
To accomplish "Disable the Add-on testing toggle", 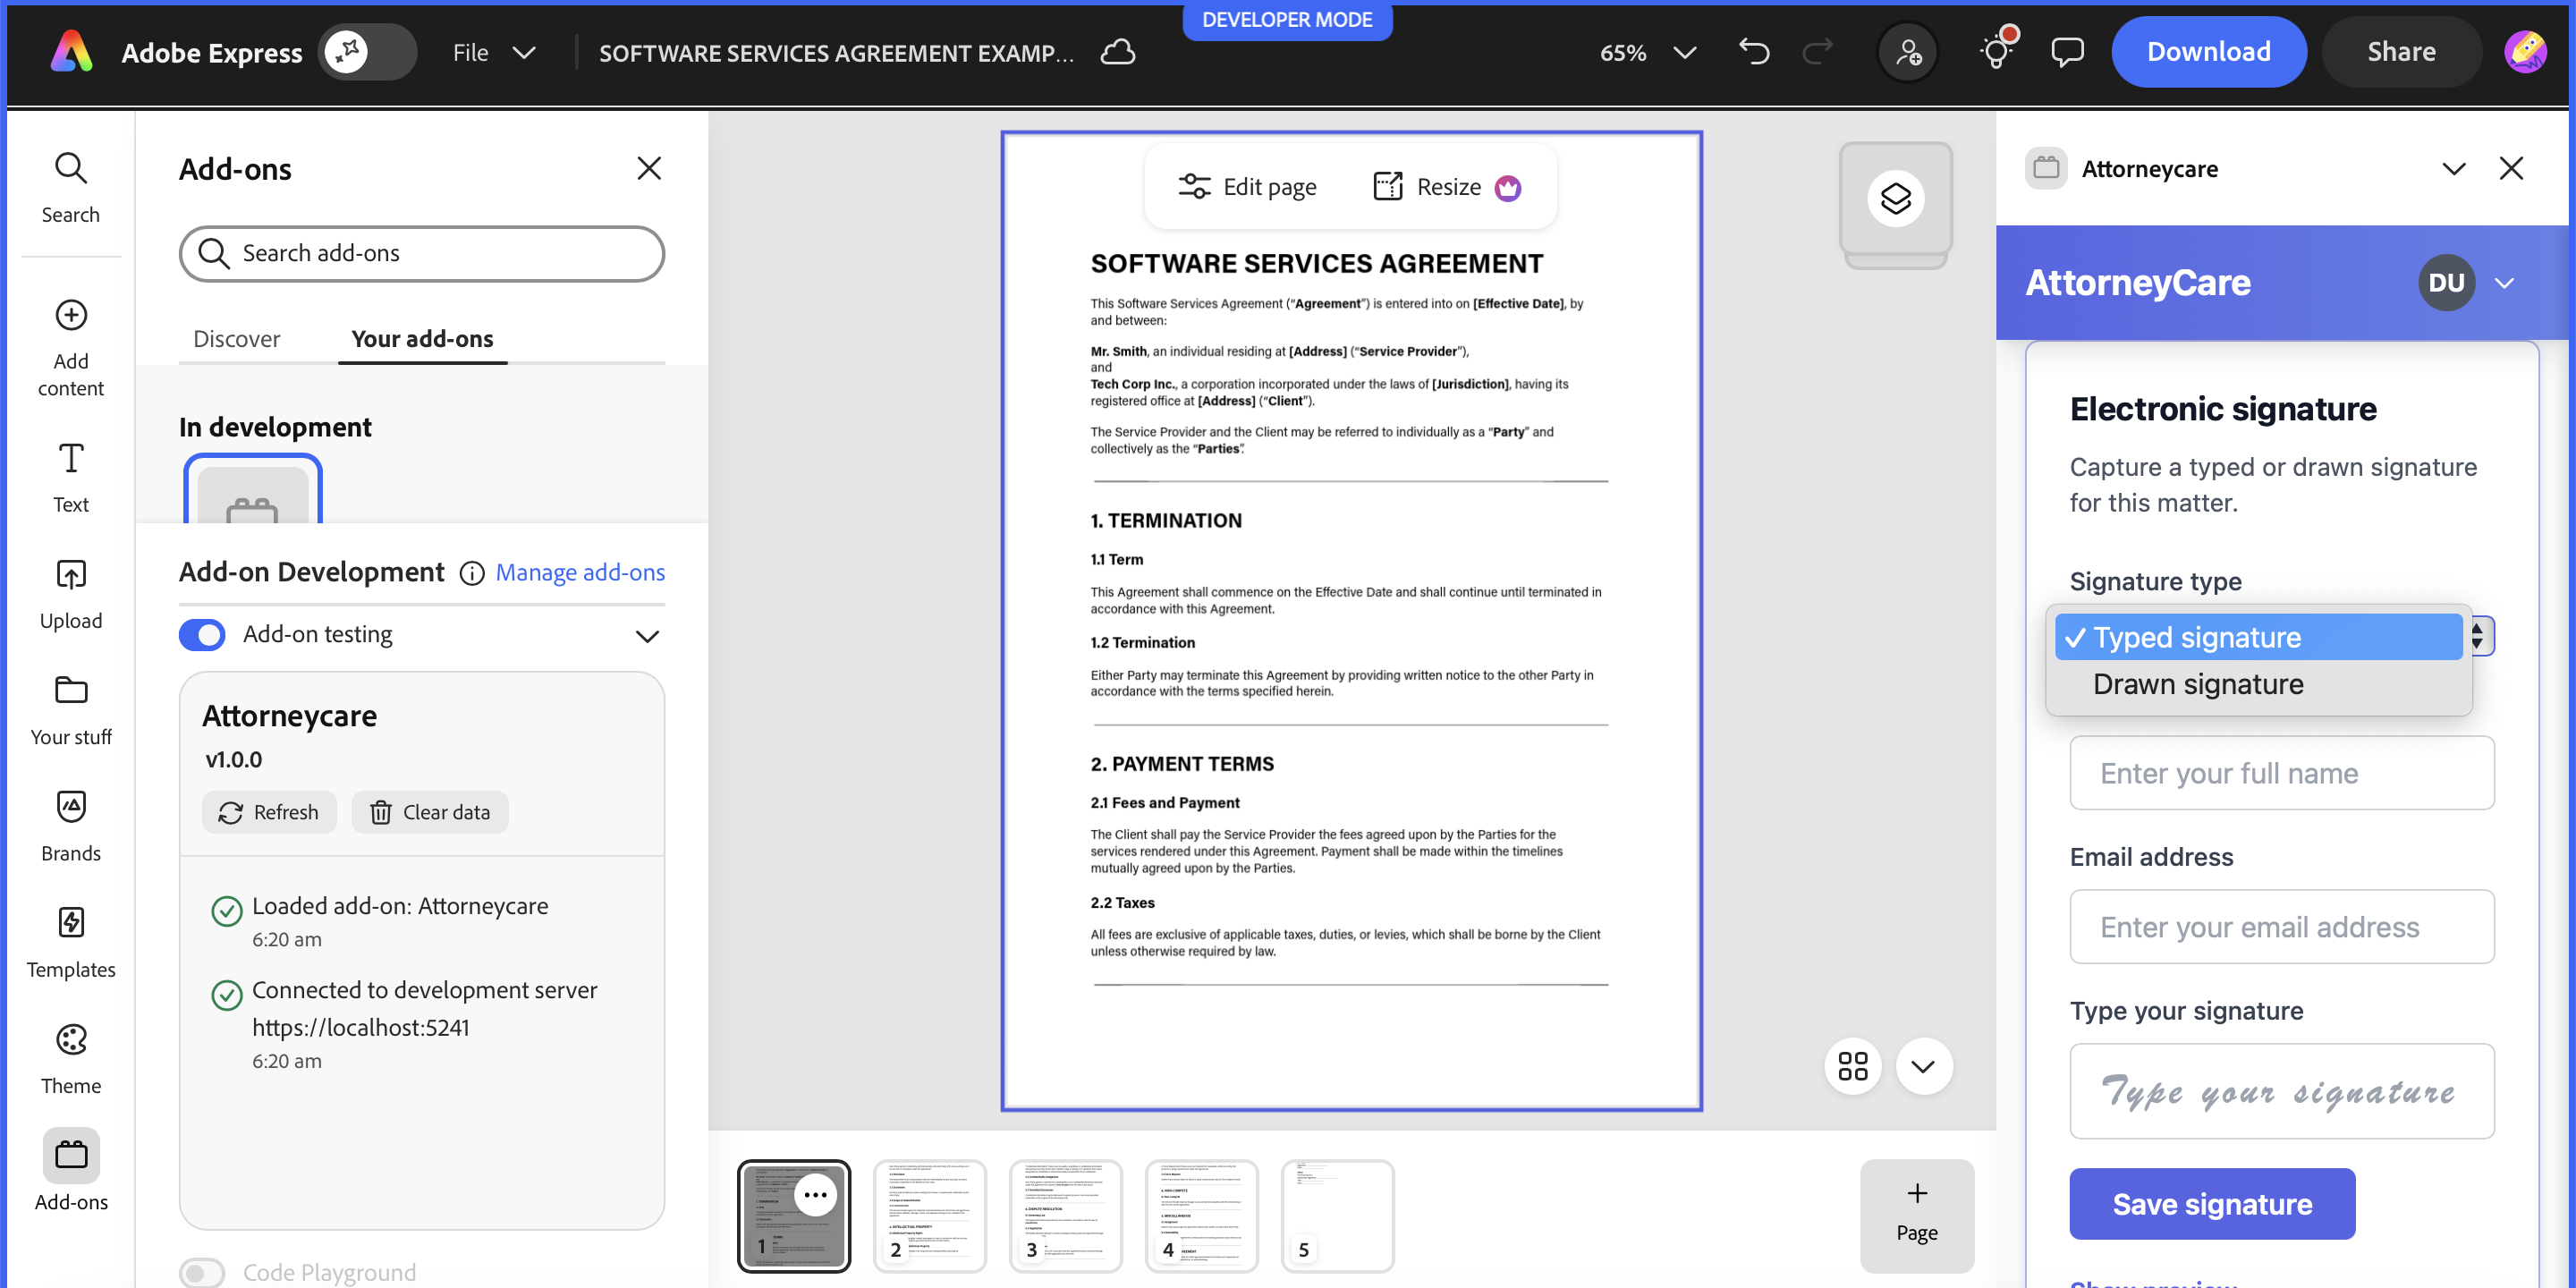I will coord(202,635).
